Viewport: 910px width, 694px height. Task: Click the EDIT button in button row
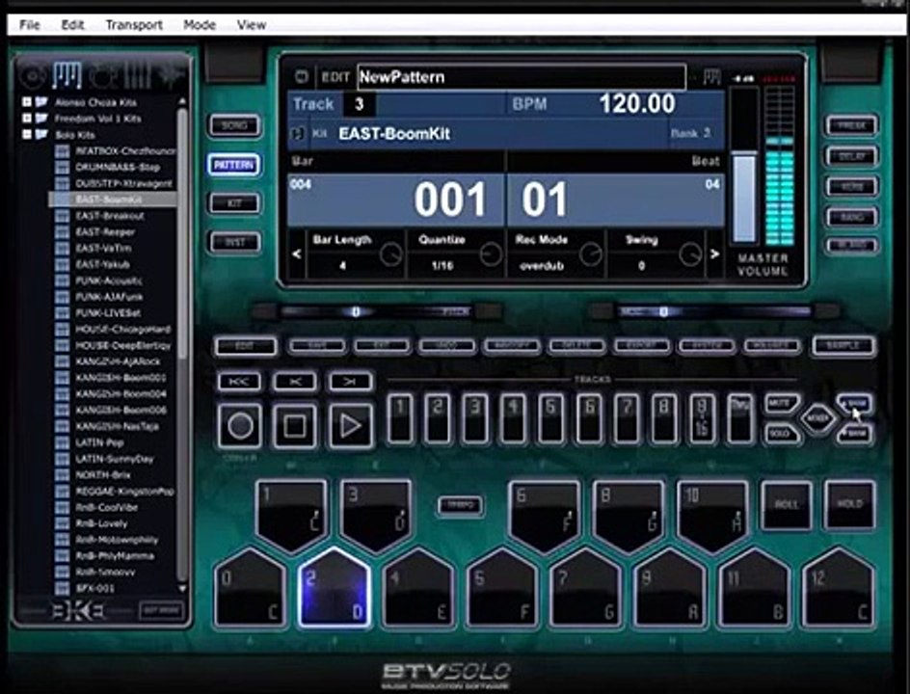[x=246, y=346]
